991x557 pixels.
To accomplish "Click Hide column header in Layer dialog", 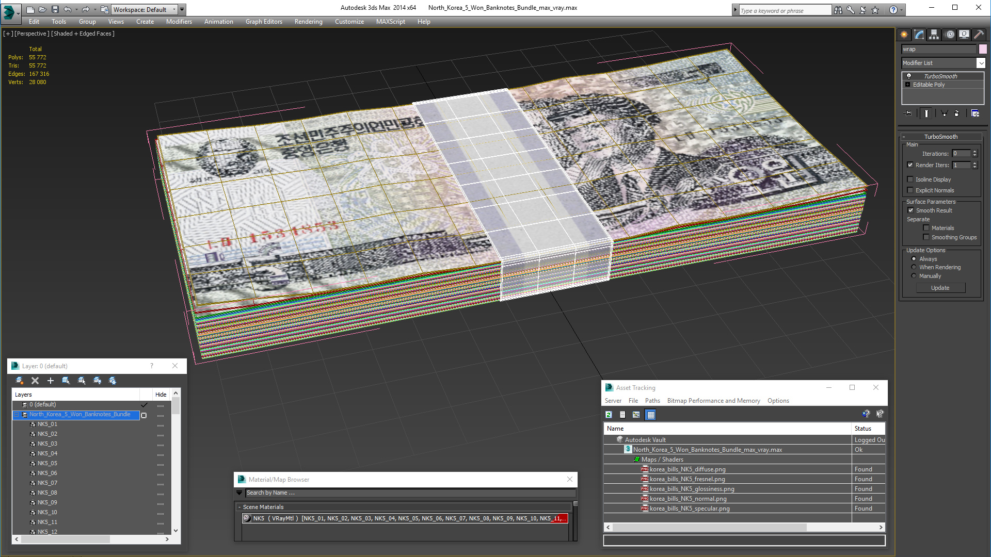I will (161, 395).
